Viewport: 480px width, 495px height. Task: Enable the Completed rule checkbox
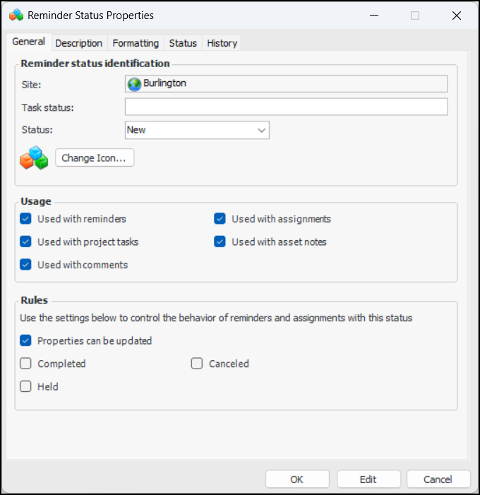pyautogui.click(x=26, y=364)
